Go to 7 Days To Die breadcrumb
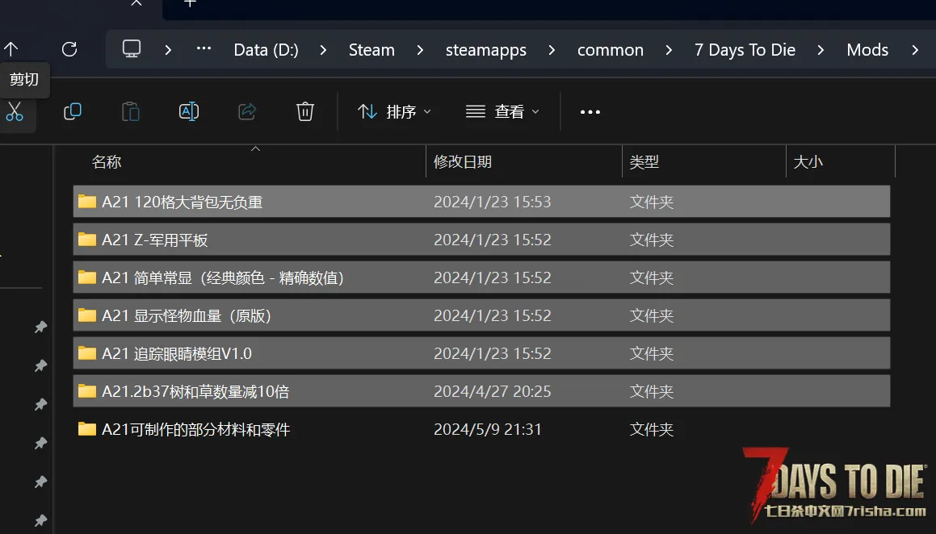 pyautogui.click(x=745, y=50)
